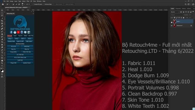Switch to the Properties tab
This screenshot has width=195, height=110.
178,9
